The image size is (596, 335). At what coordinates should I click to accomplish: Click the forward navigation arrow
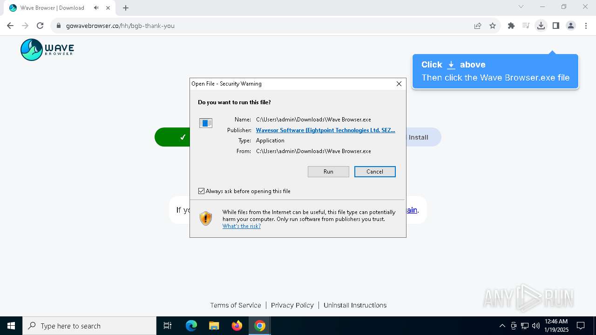coord(25,26)
